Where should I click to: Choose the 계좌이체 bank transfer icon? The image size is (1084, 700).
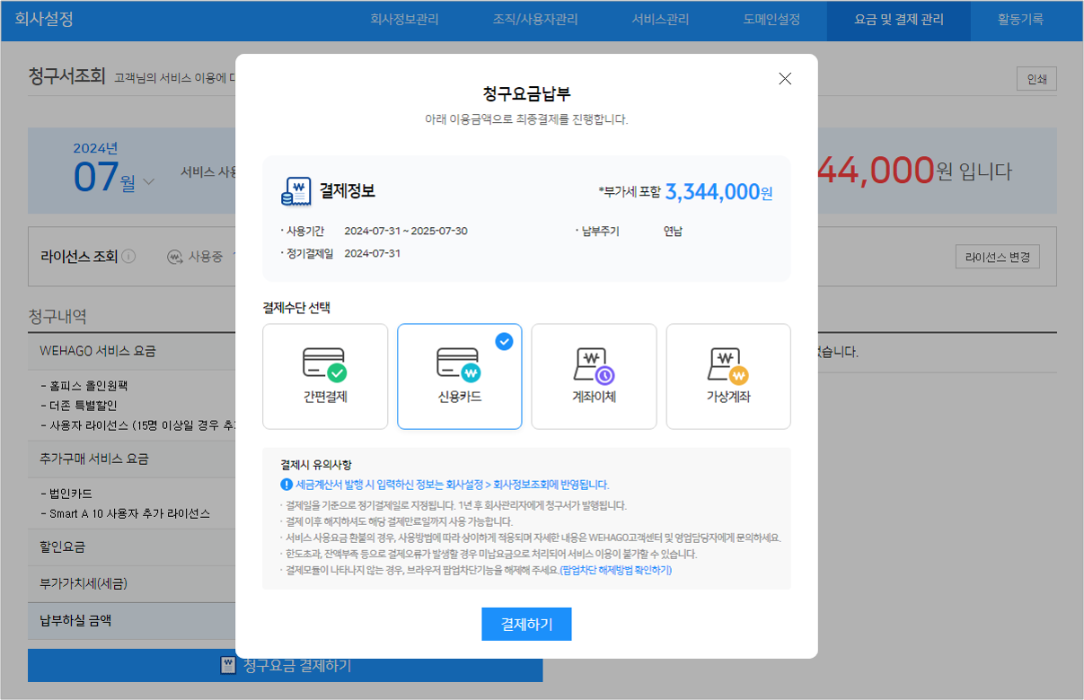[593, 363]
